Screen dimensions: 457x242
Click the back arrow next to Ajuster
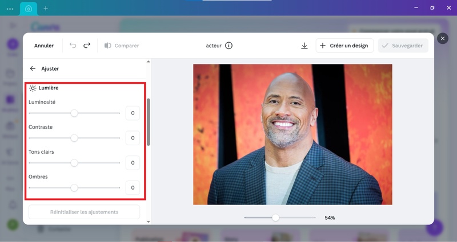(33, 68)
